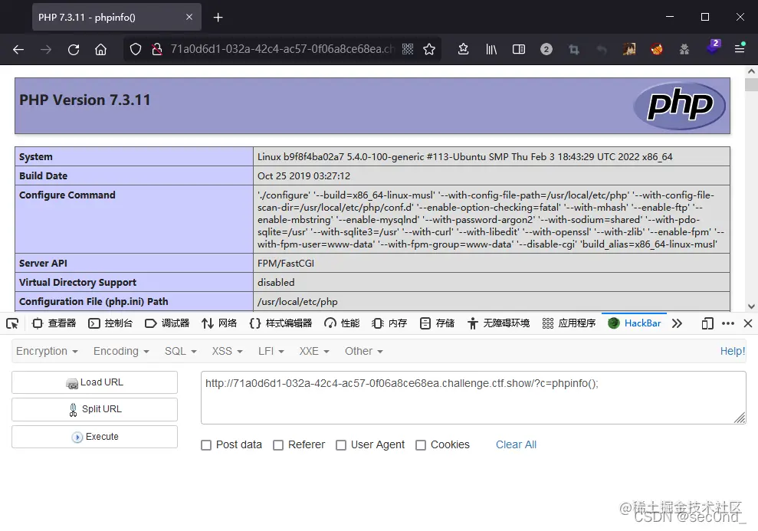Open devtools three-dot options menu
Image resolution: width=758 pixels, height=531 pixels.
(728, 323)
